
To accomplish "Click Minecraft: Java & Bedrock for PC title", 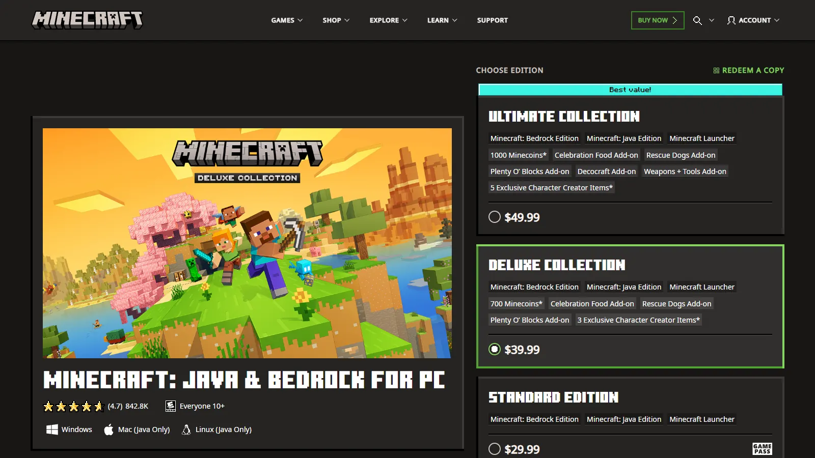I will pyautogui.click(x=244, y=380).
